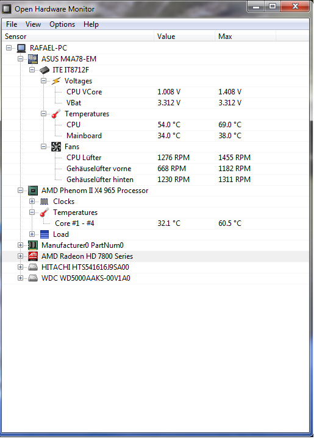The image size is (314, 439).
Task: Expand the HITACHI HTS541616J9SA00 node
Action: [21, 267]
